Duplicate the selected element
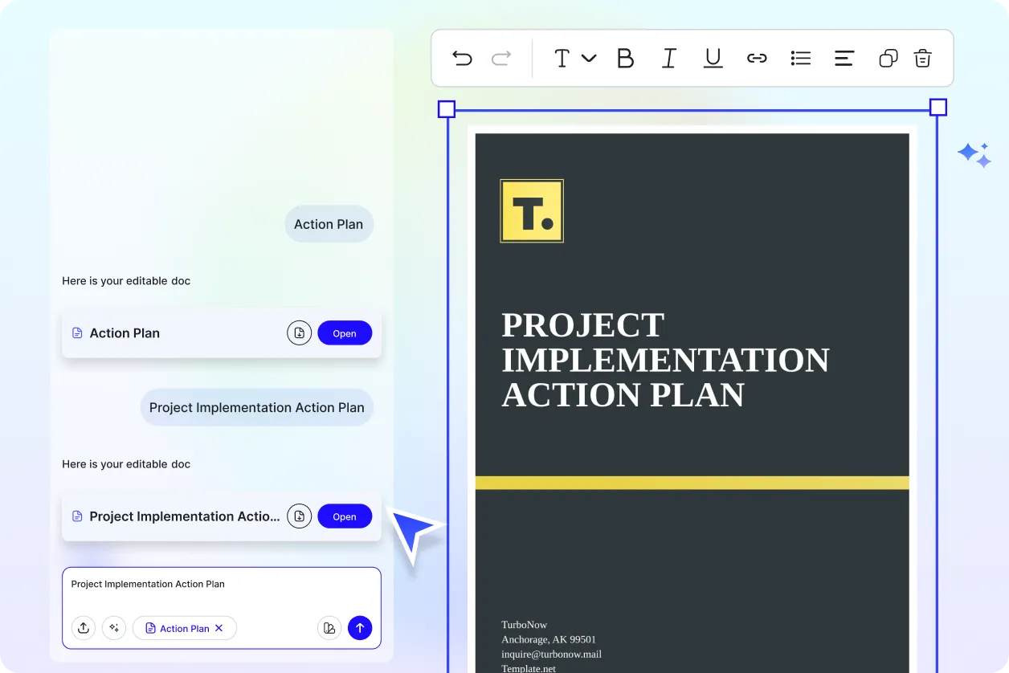 pyautogui.click(x=888, y=58)
